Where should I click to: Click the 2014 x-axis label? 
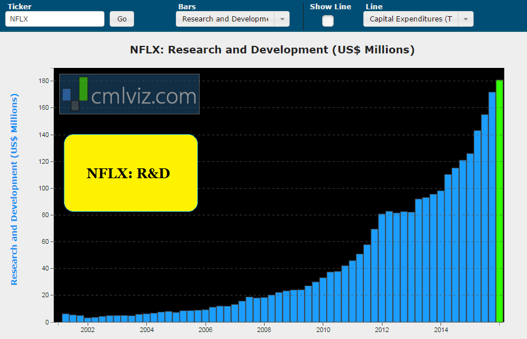441,330
